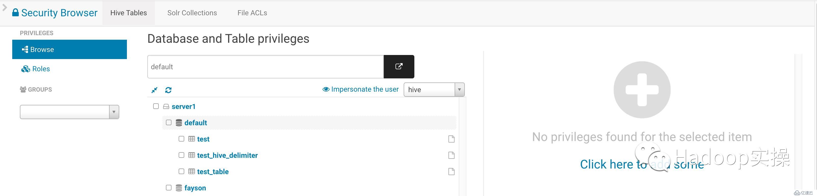
Task: Open the external link button beside path field
Action: (x=399, y=66)
